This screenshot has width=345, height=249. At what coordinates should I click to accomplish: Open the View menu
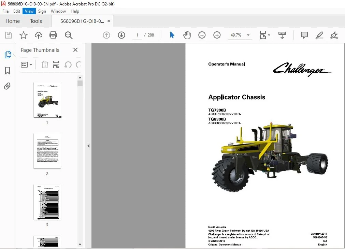click(x=29, y=11)
